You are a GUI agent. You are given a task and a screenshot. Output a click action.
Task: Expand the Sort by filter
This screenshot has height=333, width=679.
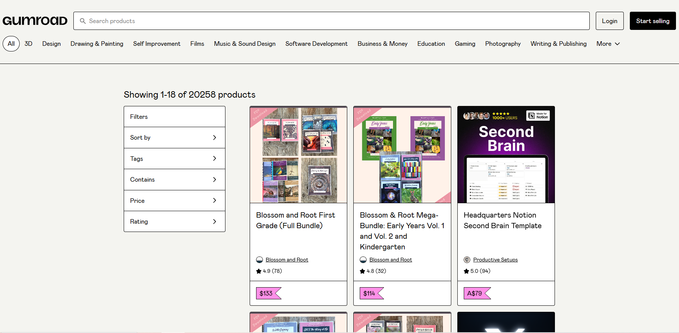pos(174,138)
